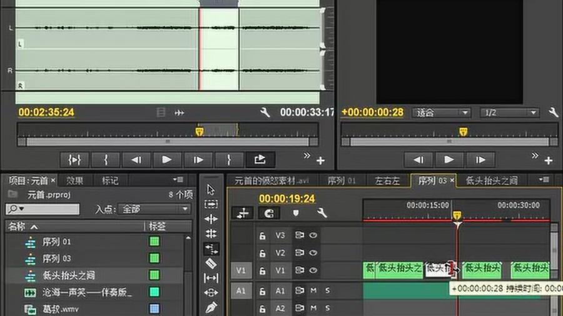Click green label swatch for 序列 01
Screen dimensions: 563x316
(155, 242)
